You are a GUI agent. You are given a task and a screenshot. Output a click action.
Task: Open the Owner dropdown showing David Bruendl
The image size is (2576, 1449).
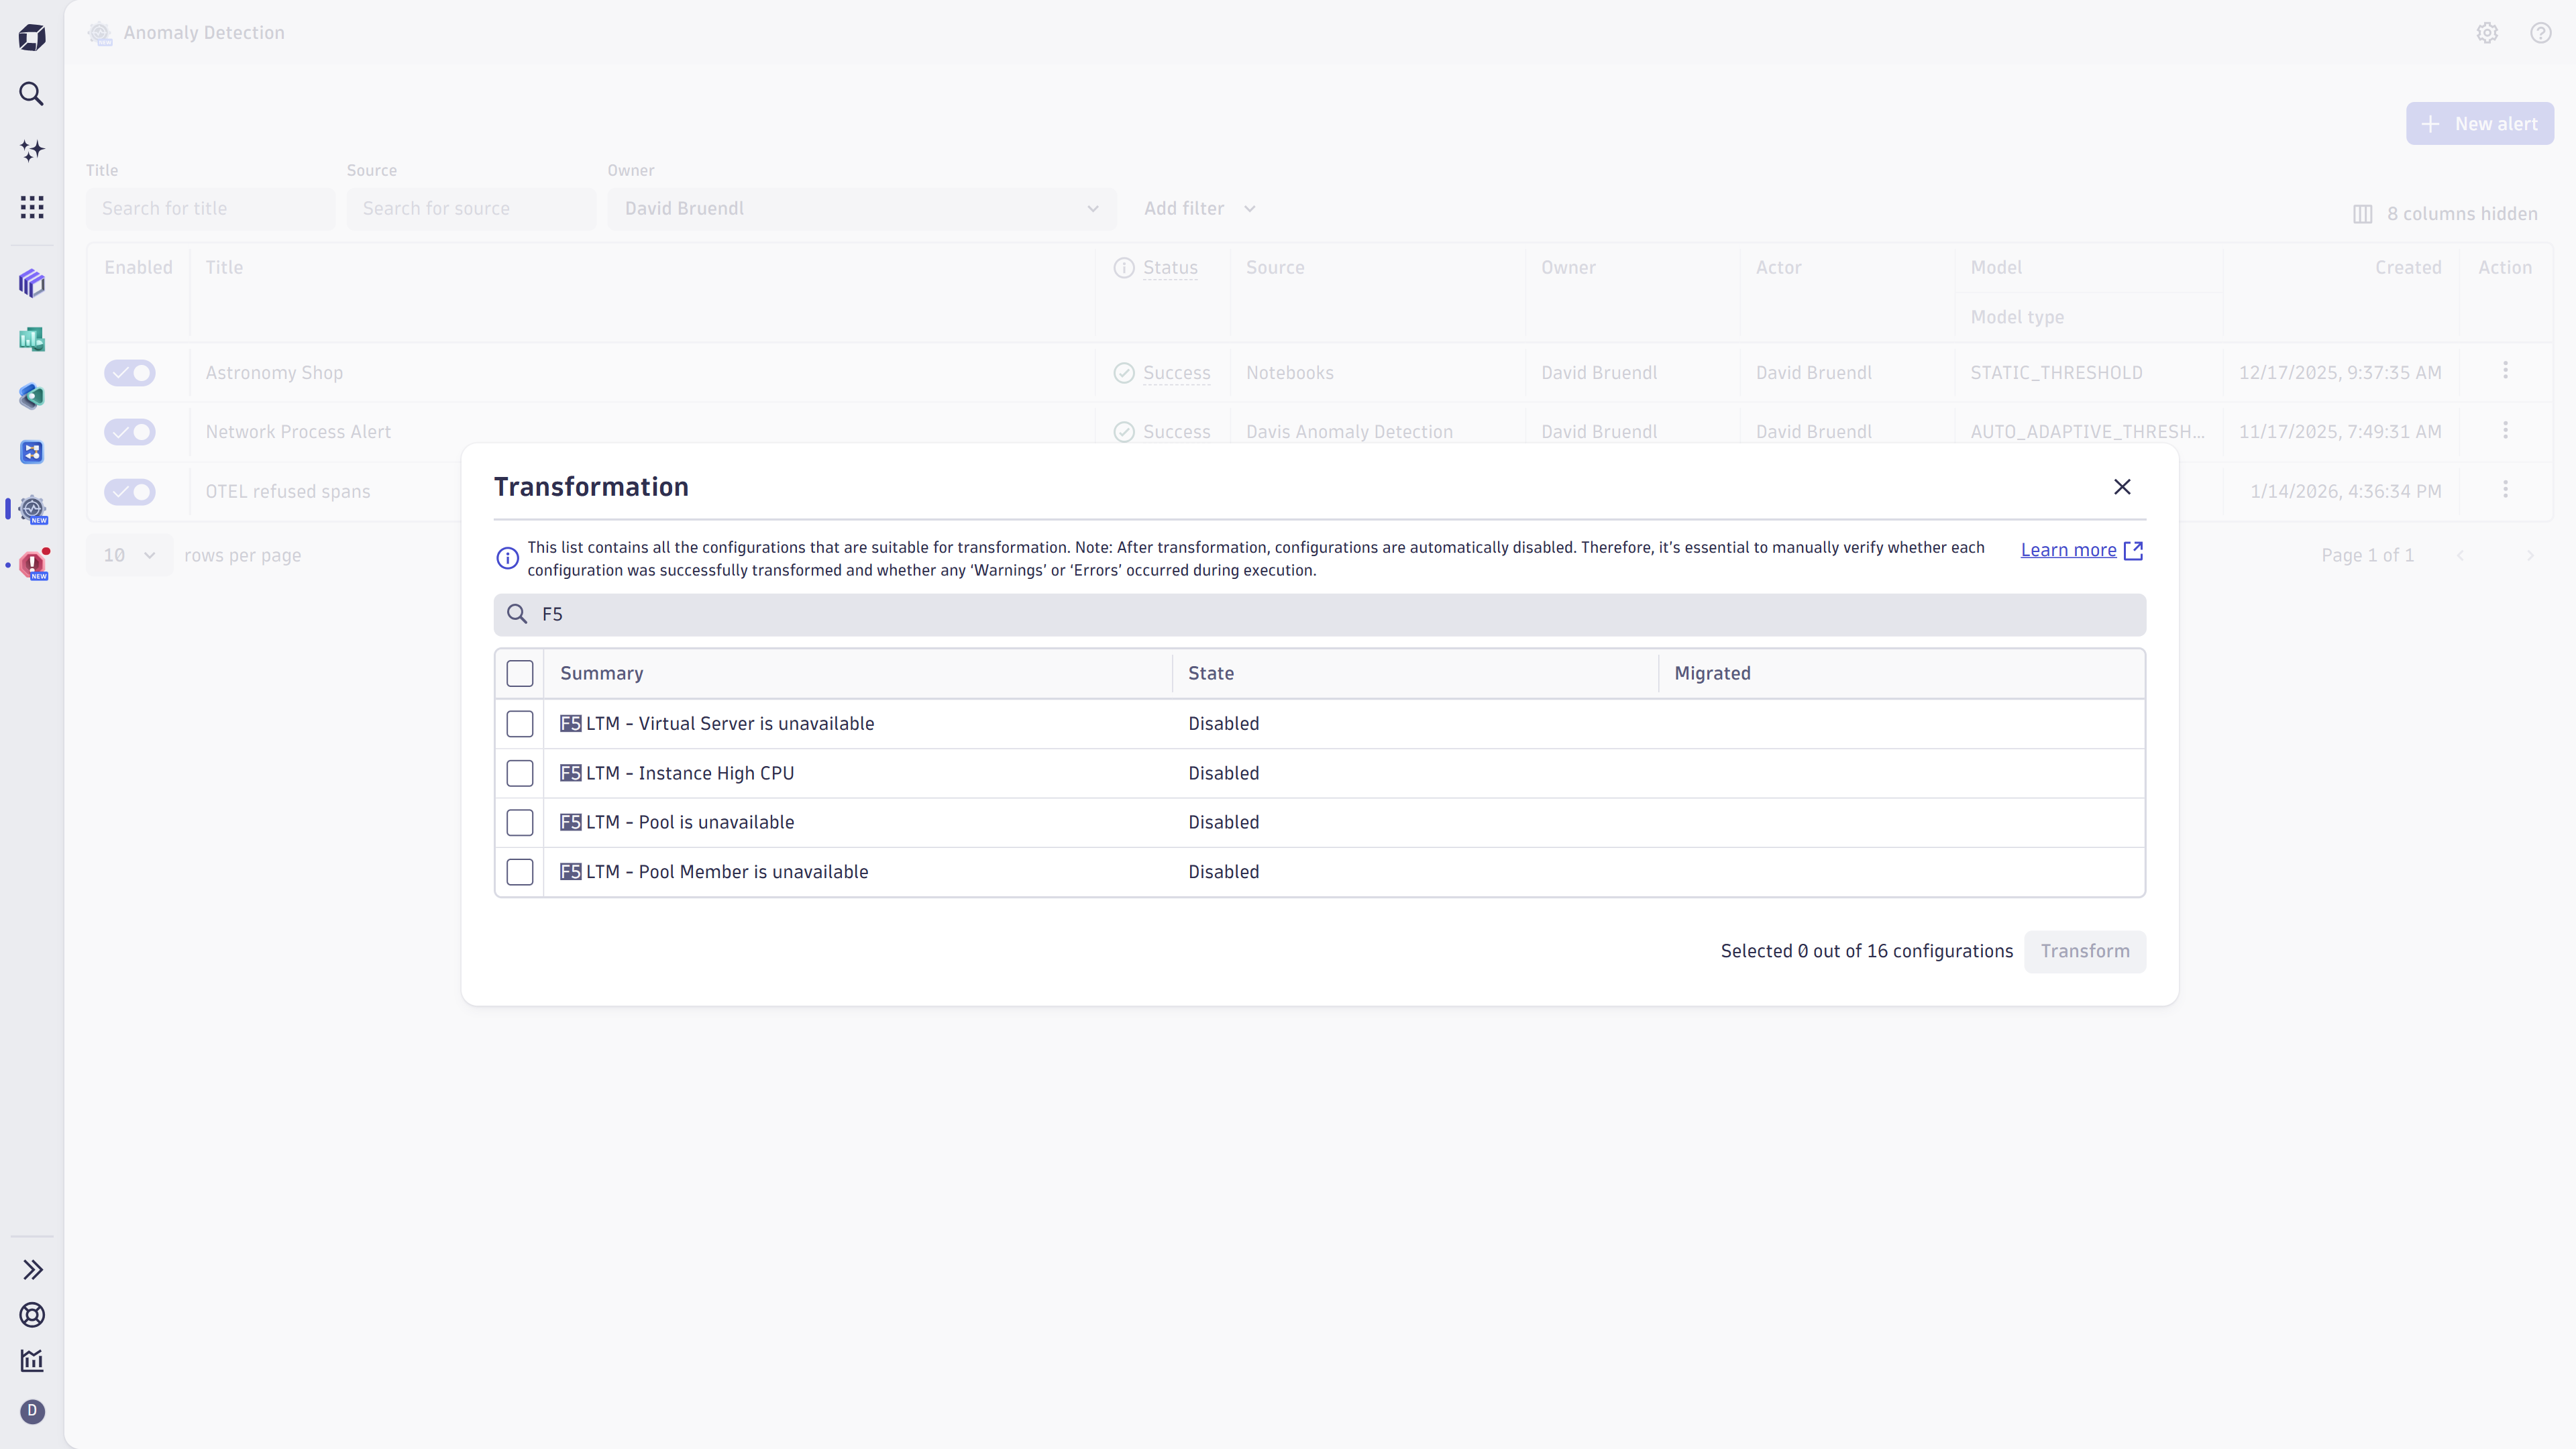(x=861, y=208)
